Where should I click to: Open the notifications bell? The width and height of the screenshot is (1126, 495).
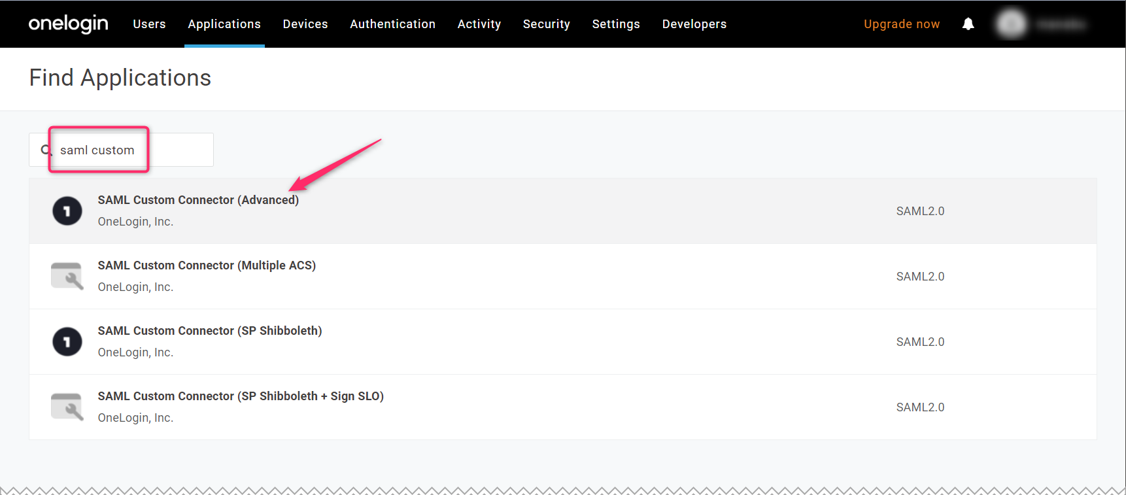(x=968, y=24)
